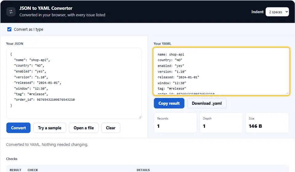295x172 pixels.
Task: Open the Indent spaces dropdown
Action: (277, 12)
